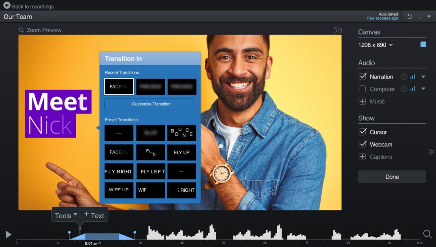The width and height of the screenshot is (436, 247).
Task: Open the Tools dropdown below the preview
Action: coord(66,215)
